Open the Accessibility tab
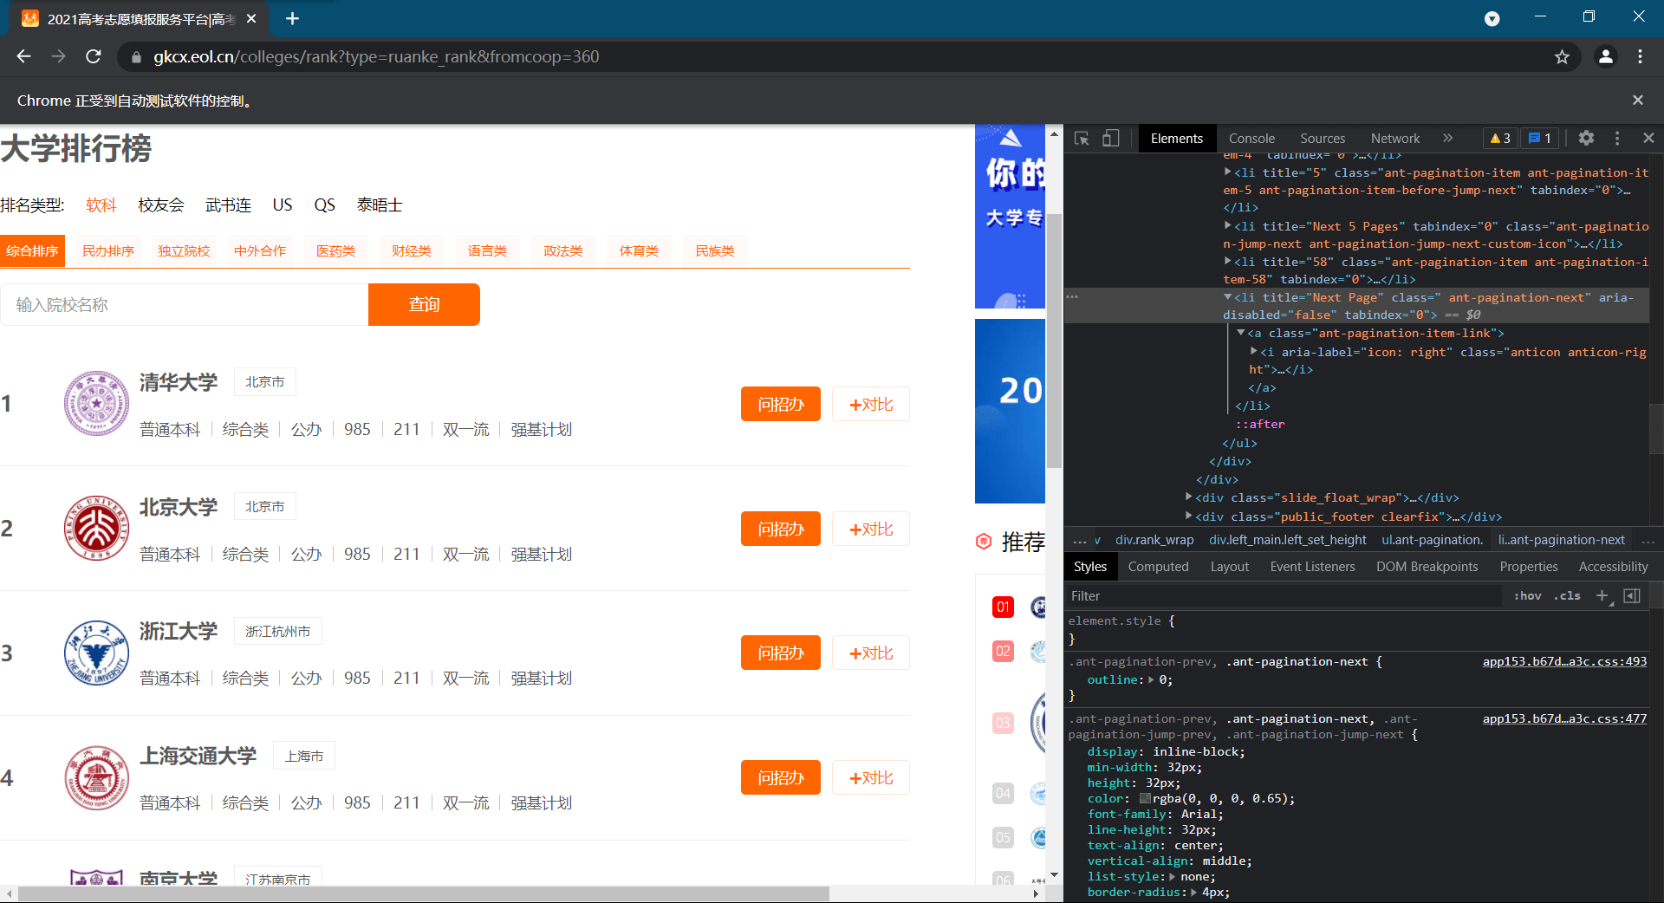This screenshot has width=1664, height=903. tap(1613, 567)
